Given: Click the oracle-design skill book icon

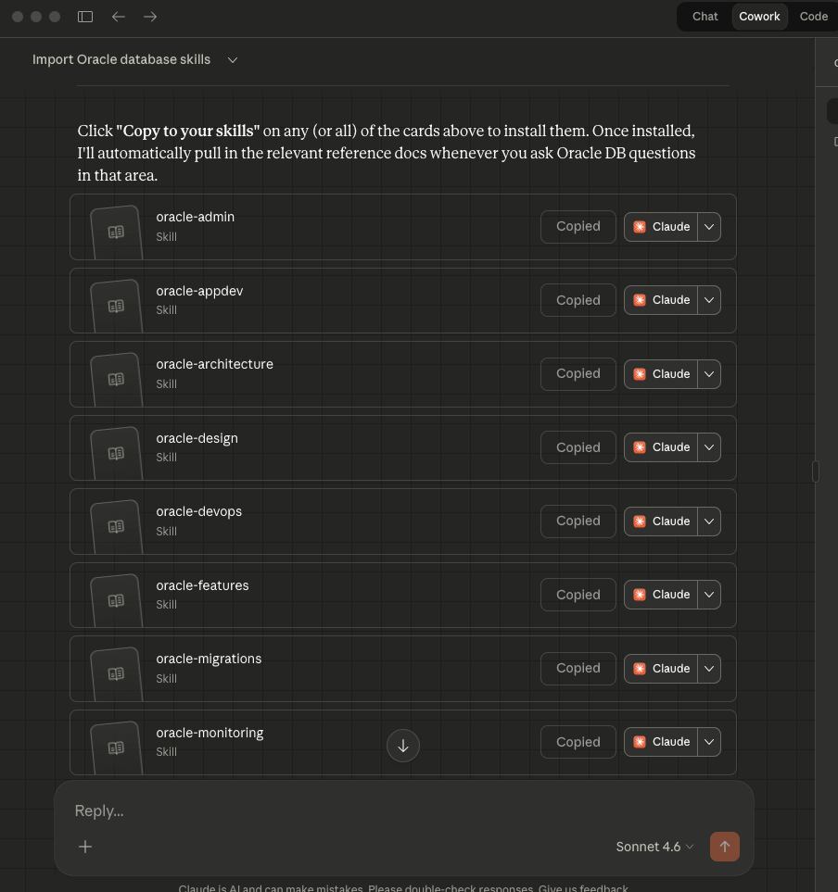Looking at the screenshot, I should tap(116, 453).
